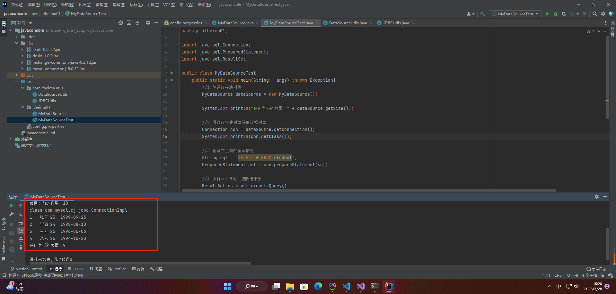Screen dimensions: 616x294
Task: Open the Version Control tool window button
Action: 26,269
